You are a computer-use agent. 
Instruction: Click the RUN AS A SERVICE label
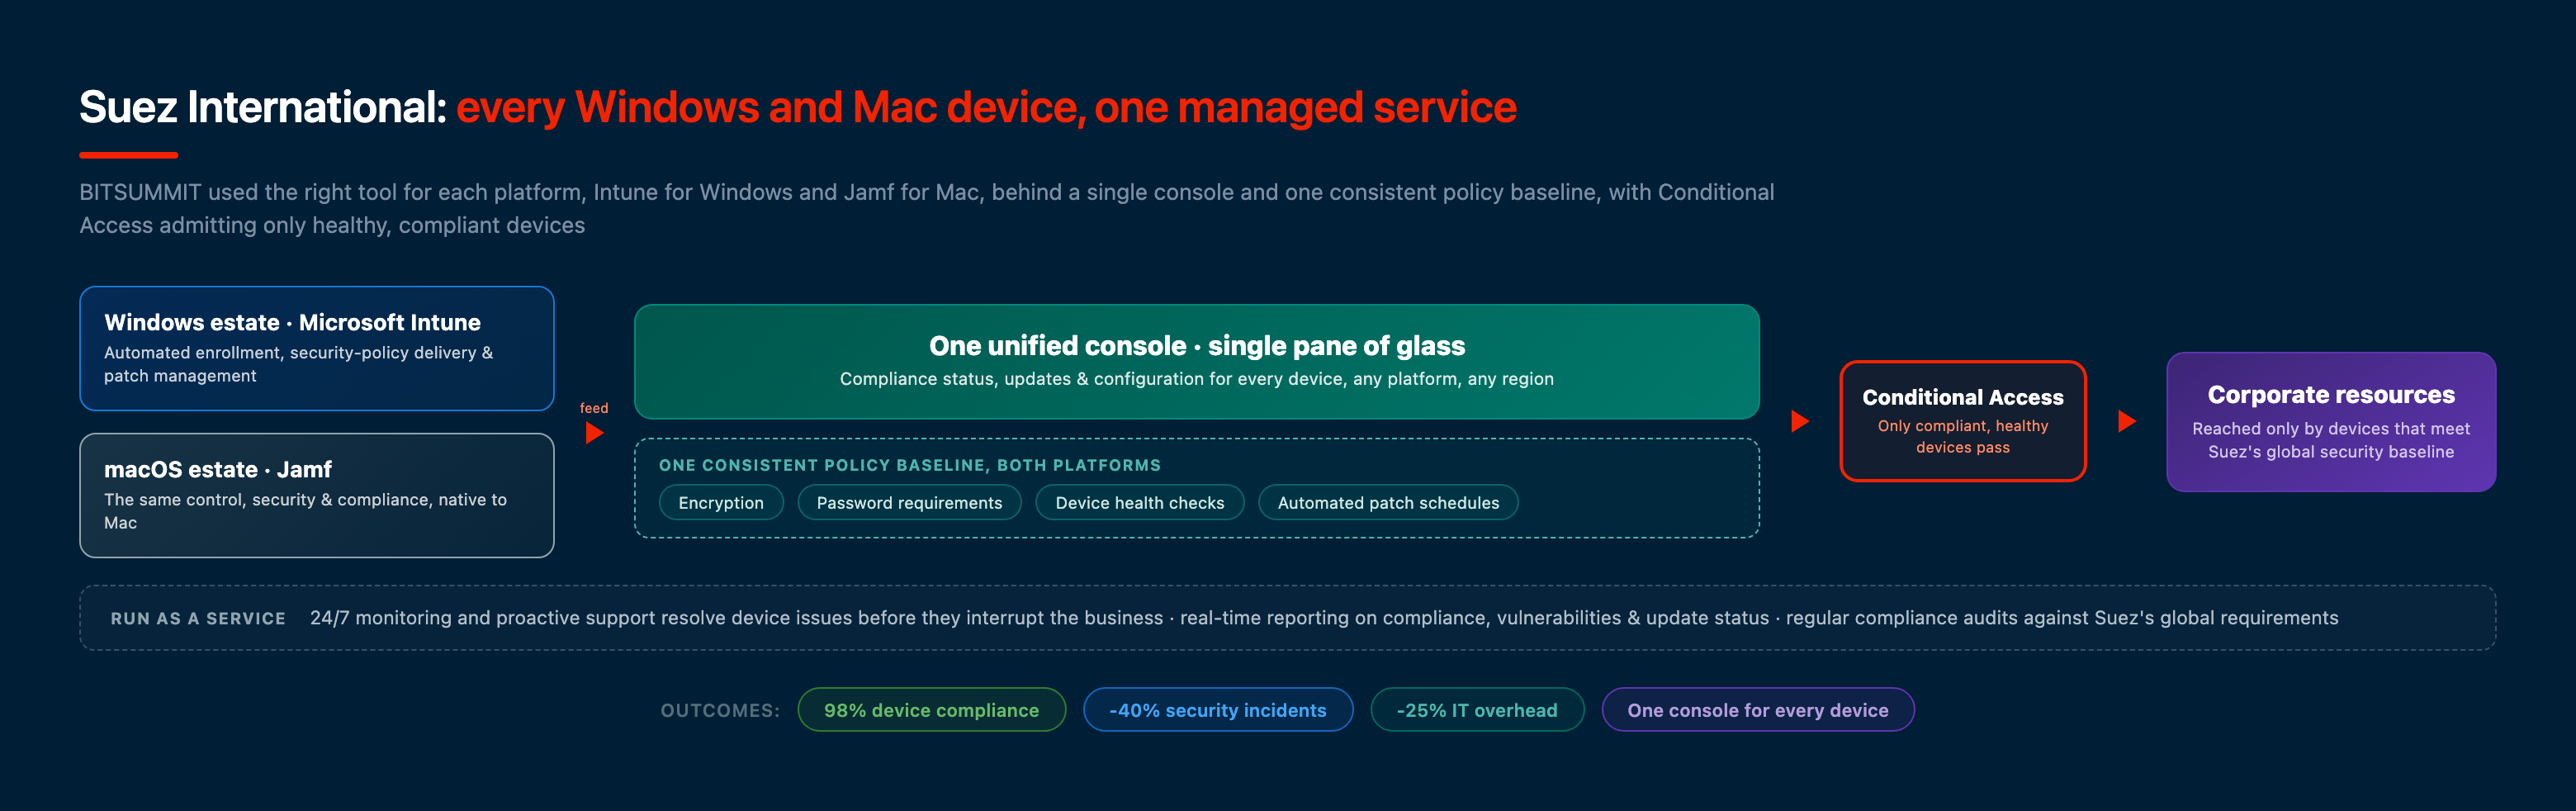198,618
